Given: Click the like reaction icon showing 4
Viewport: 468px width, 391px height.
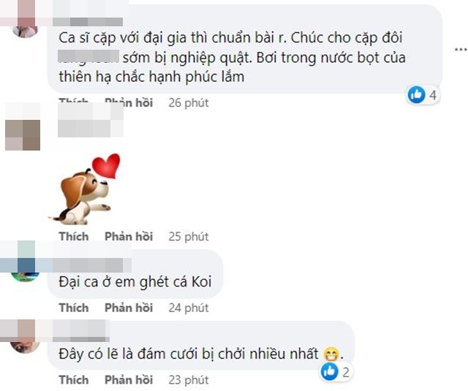Looking at the screenshot, I should click(416, 95).
